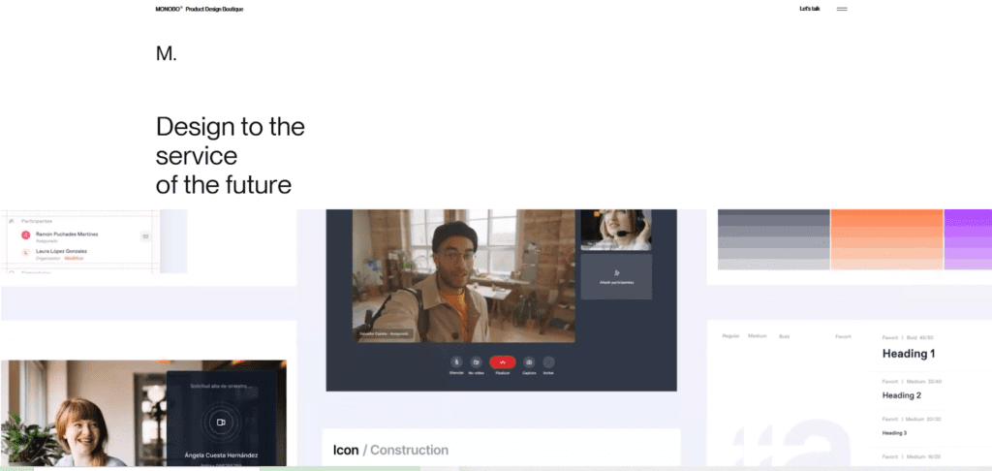The image size is (992, 471).
Task: Click the Heading 1 typography sample
Action: (x=909, y=354)
